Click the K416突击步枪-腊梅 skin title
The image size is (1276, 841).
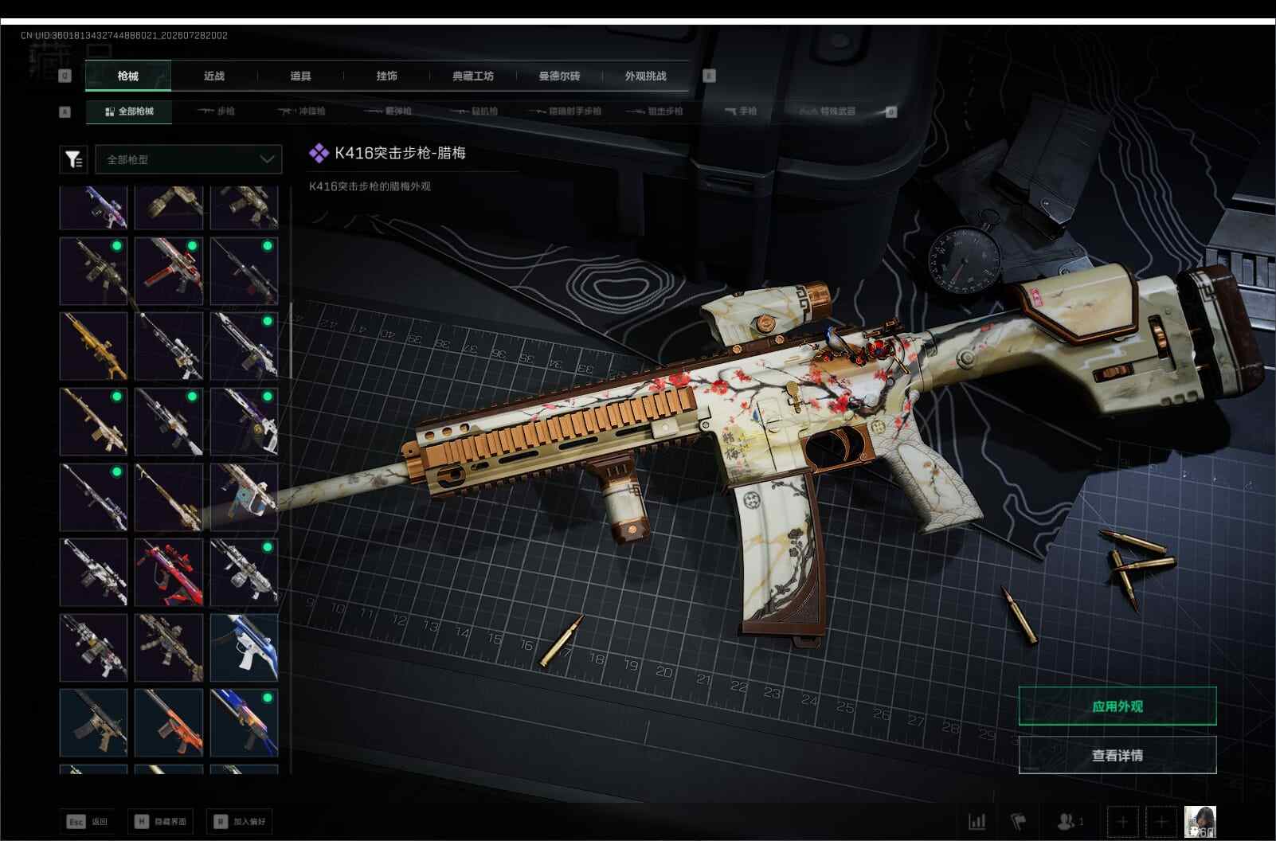[x=400, y=153]
